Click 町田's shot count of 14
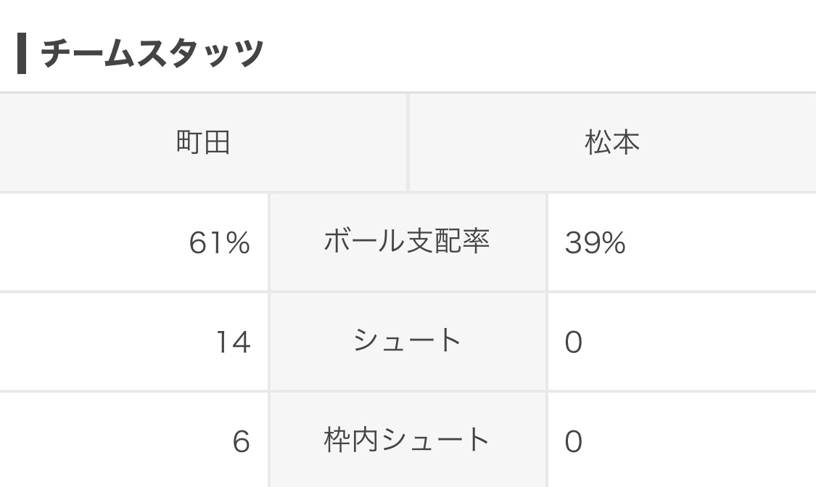 pyautogui.click(x=233, y=343)
